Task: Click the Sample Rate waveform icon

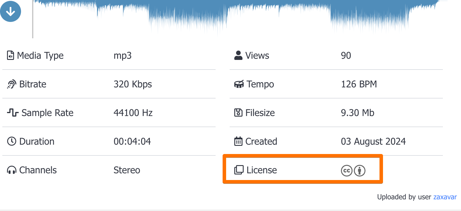Action: pos(13,113)
